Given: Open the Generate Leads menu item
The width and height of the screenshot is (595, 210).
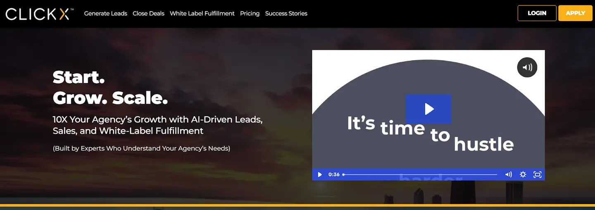Looking at the screenshot, I should [x=106, y=13].
